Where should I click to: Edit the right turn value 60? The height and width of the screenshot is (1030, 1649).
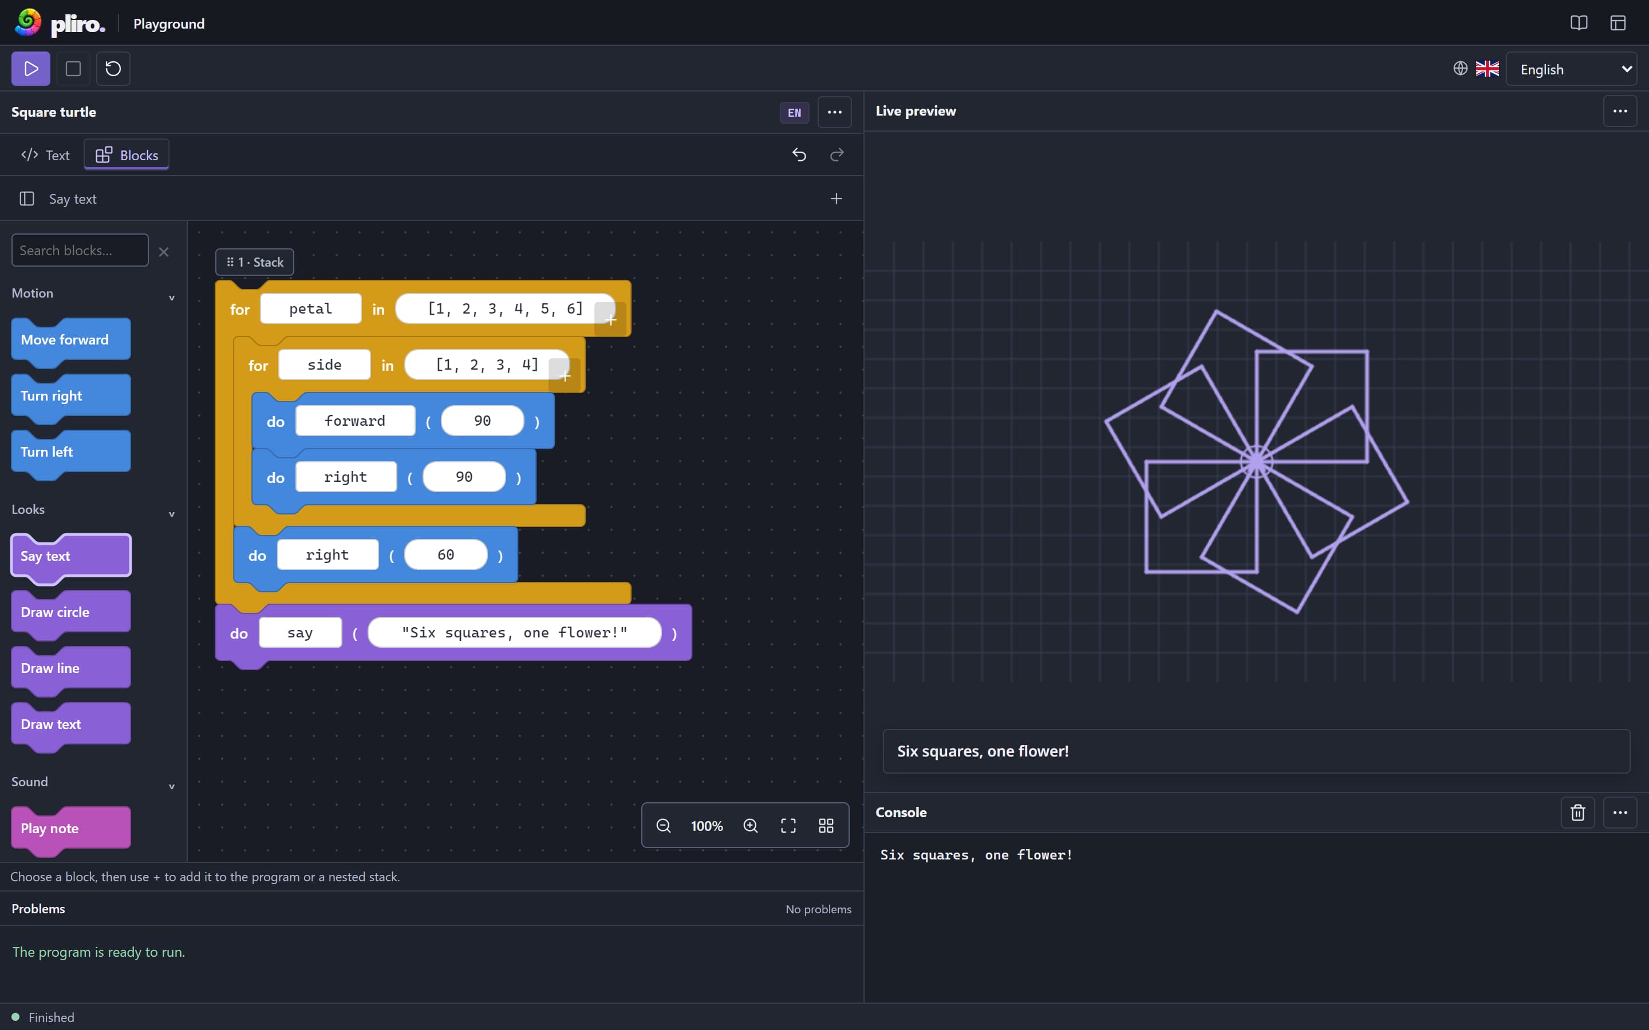pos(445,555)
